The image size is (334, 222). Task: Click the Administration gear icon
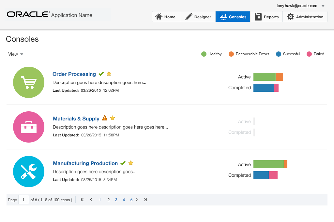[x=290, y=17]
